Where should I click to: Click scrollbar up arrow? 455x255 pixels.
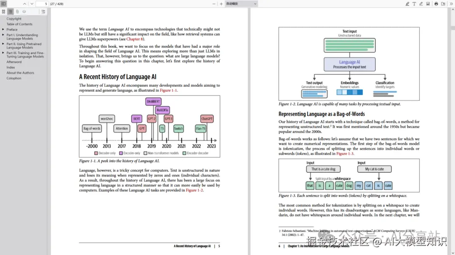point(452,10)
